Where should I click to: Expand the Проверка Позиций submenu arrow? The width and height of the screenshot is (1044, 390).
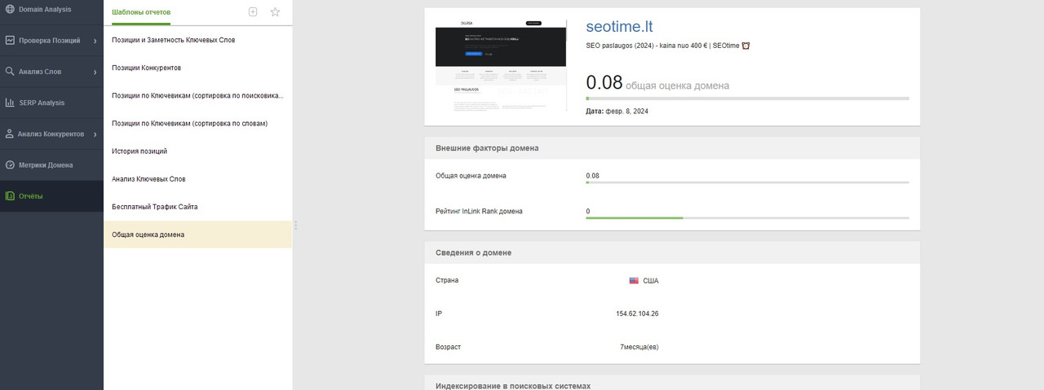pyautogui.click(x=95, y=41)
